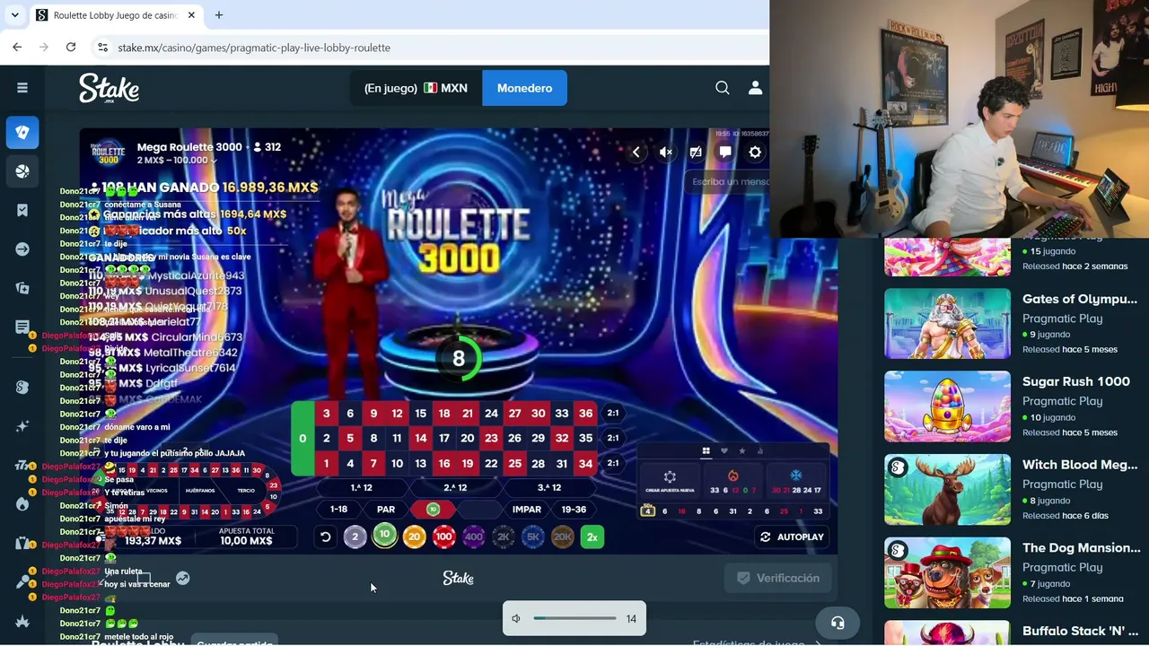The height and width of the screenshot is (646, 1149).
Task: Expand the browser tab search dropdown
Action: [x=14, y=15]
